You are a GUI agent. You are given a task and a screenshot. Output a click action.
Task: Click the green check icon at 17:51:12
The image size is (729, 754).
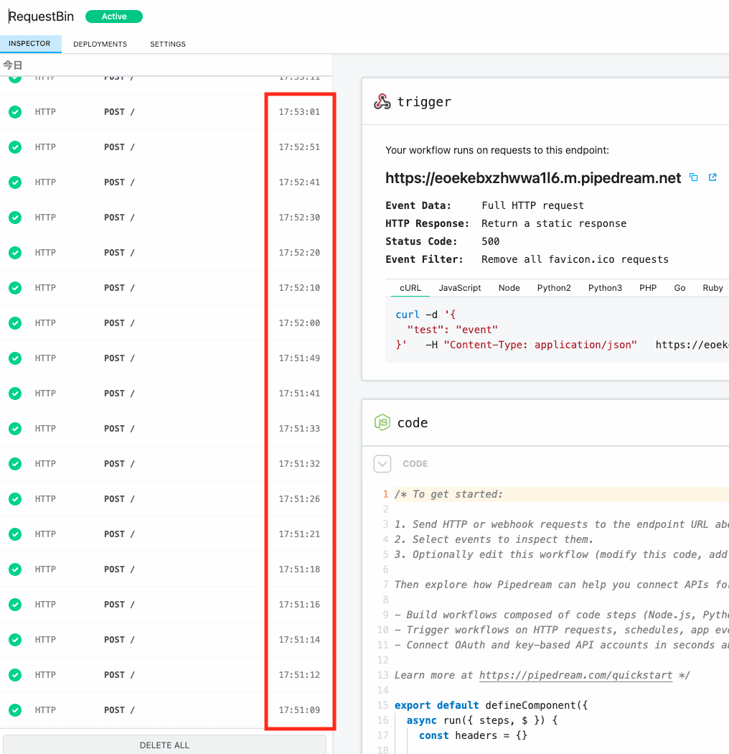pos(15,675)
